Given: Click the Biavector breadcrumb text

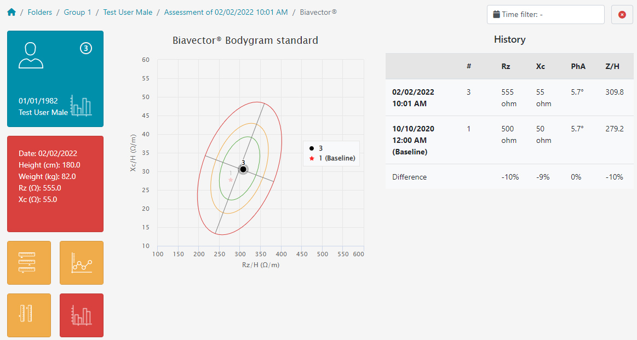Looking at the screenshot, I should 318,12.
